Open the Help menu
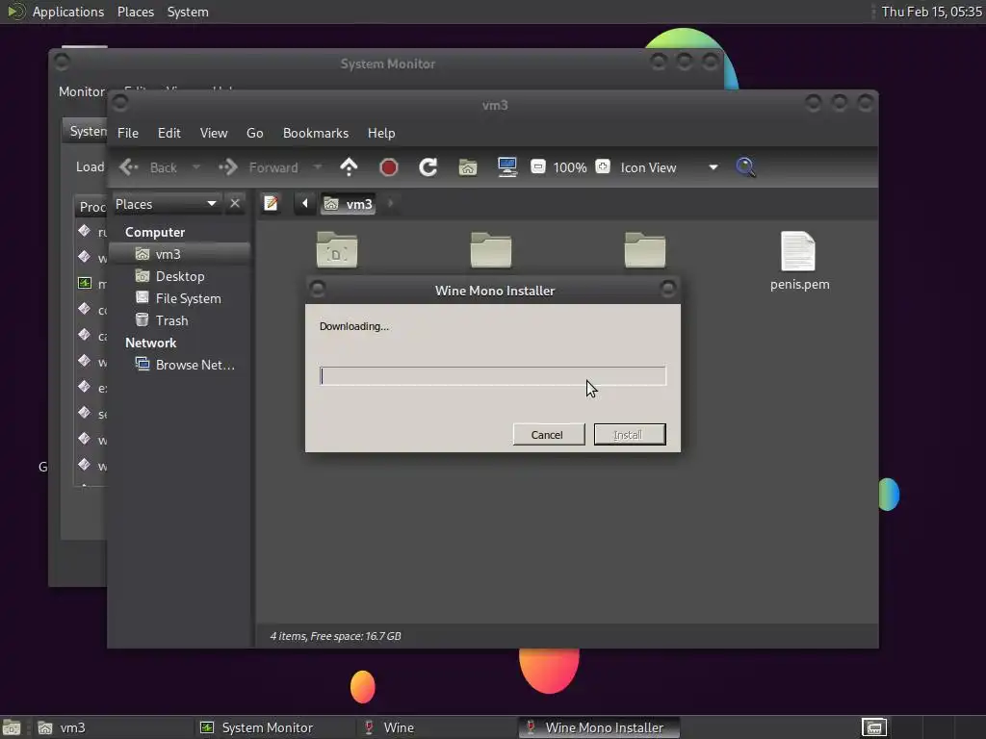The height and width of the screenshot is (739, 986). 381,133
